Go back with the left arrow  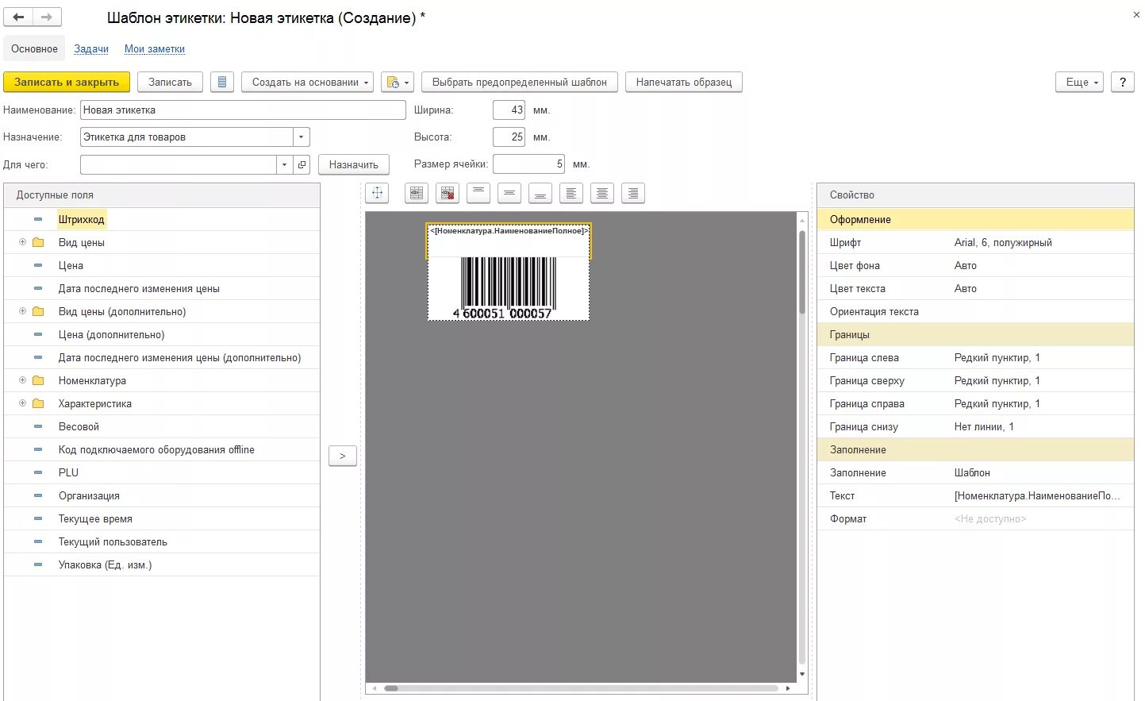point(18,17)
